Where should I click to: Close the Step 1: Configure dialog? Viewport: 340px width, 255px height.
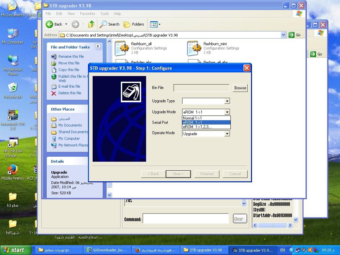(x=247, y=68)
